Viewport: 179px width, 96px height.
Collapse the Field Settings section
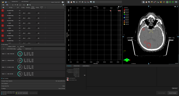(x=2, y=45)
